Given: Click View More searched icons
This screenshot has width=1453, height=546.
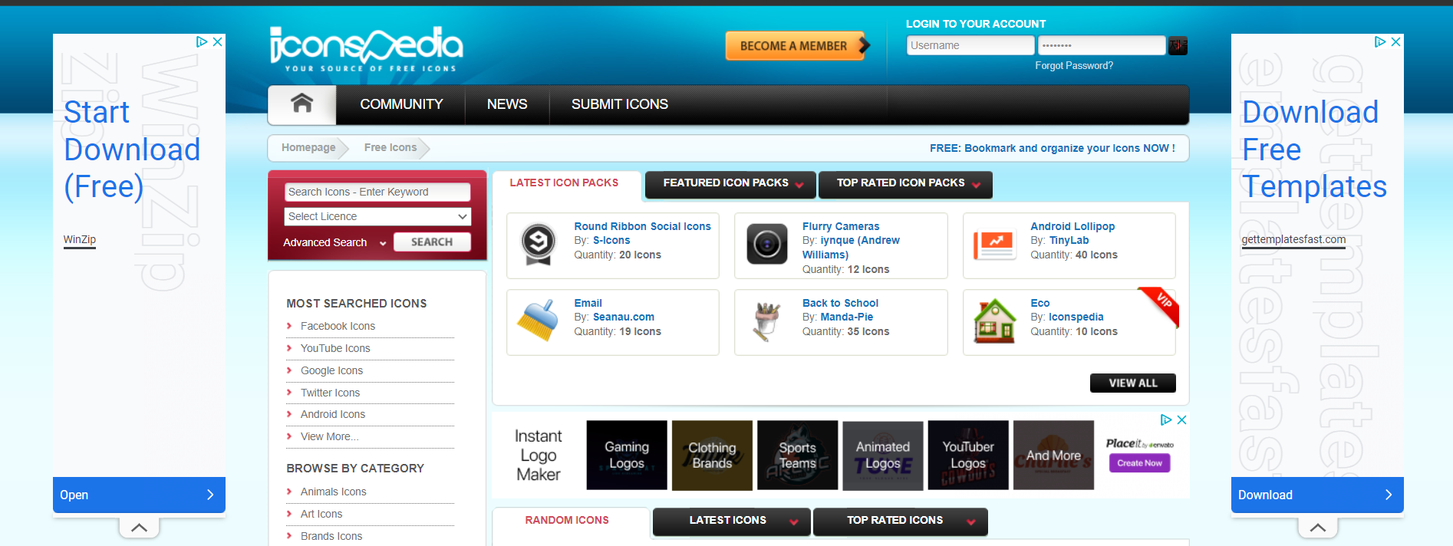Looking at the screenshot, I should [329, 436].
